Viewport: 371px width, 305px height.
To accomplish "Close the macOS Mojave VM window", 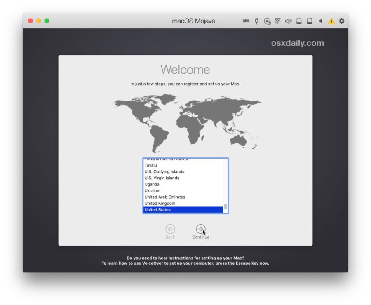I will (x=31, y=21).
